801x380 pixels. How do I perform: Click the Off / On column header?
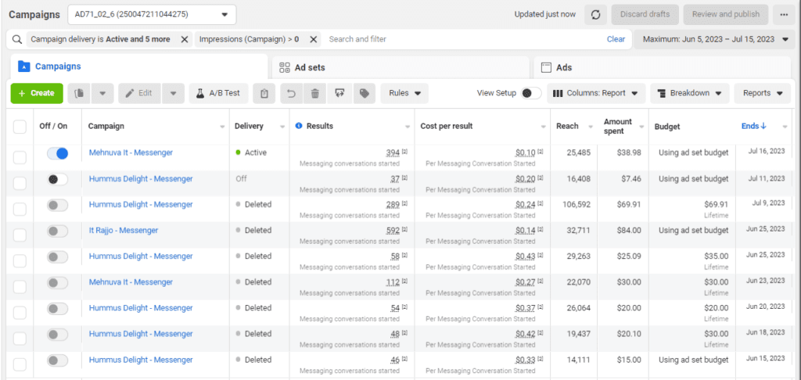[53, 126]
